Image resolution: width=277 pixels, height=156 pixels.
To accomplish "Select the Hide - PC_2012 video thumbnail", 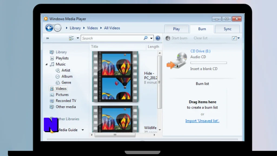I will (x=115, y=77).
